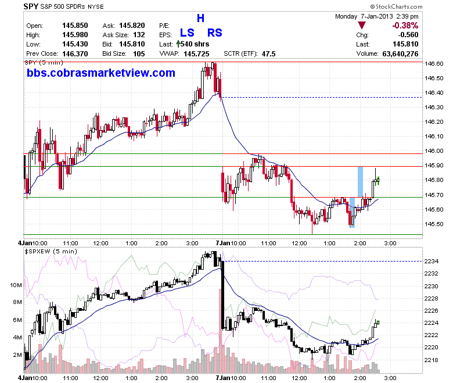Click the red down-triangle change indicator
453x383 pixels.
[362, 25]
